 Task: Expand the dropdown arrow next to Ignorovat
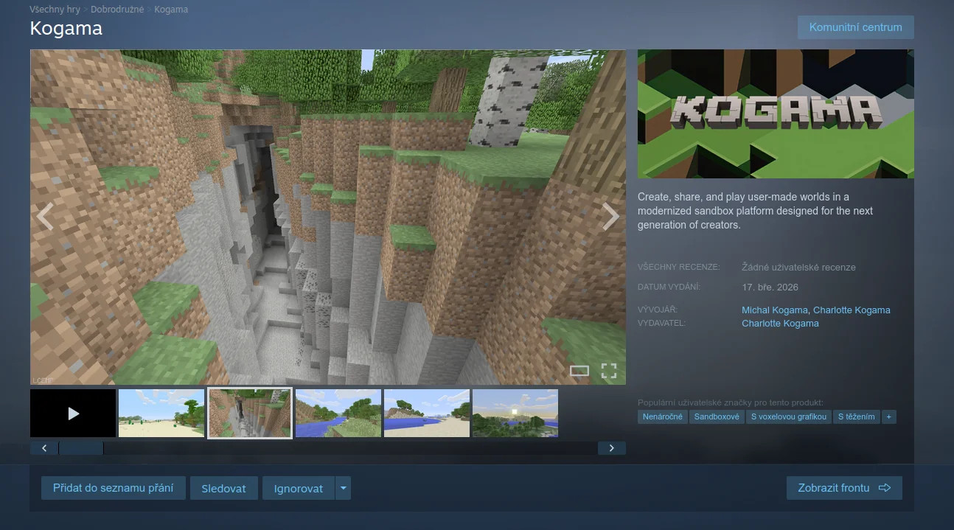coord(343,488)
